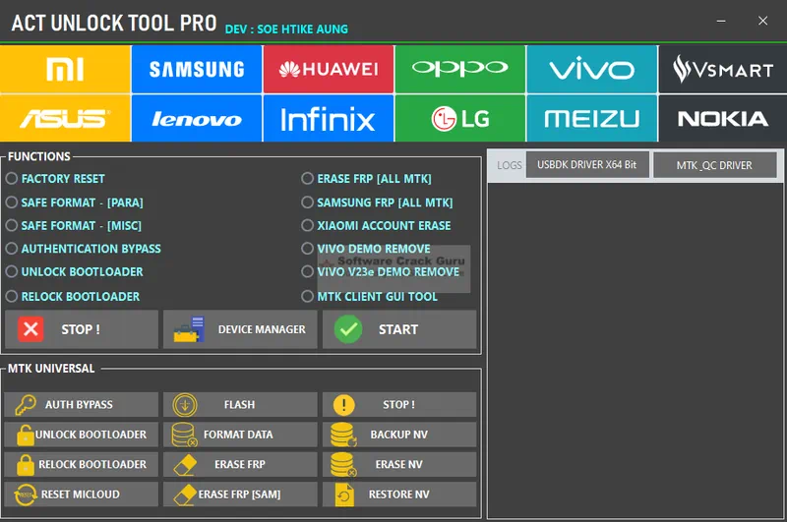Click the eraser icon on Erase FRP
Image resolution: width=787 pixels, height=522 pixels.
coord(185,465)
